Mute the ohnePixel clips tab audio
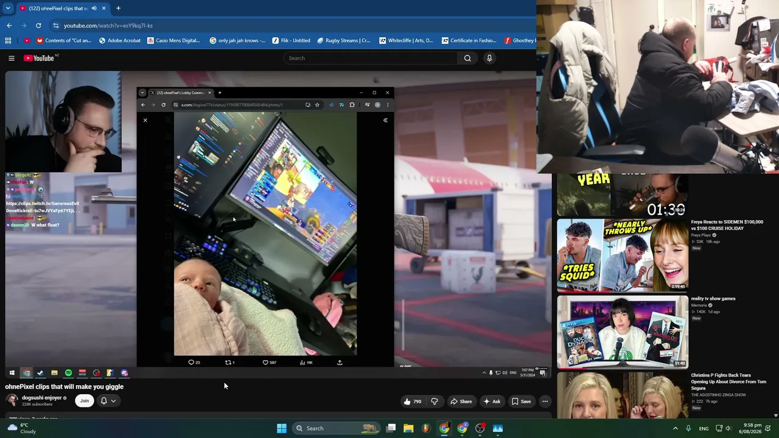Screen dimensions: 779x438 (x=94, y=9)
